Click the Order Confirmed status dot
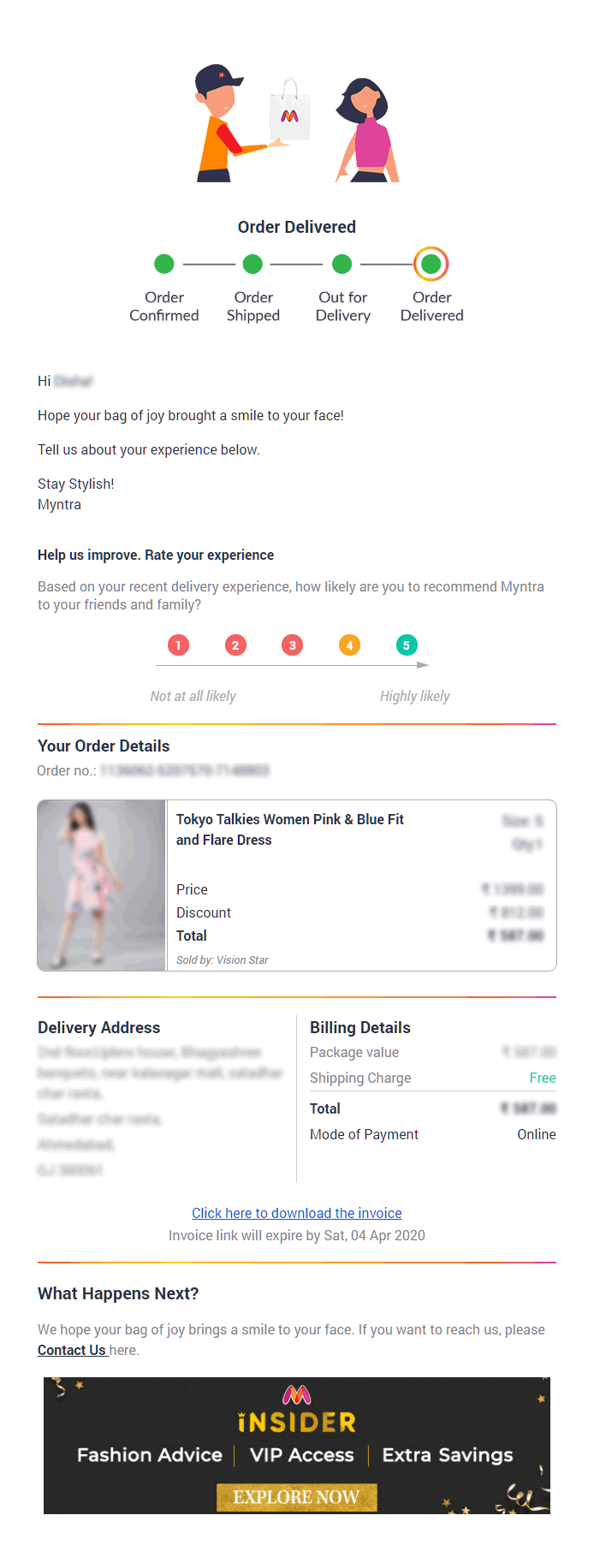 163,264
